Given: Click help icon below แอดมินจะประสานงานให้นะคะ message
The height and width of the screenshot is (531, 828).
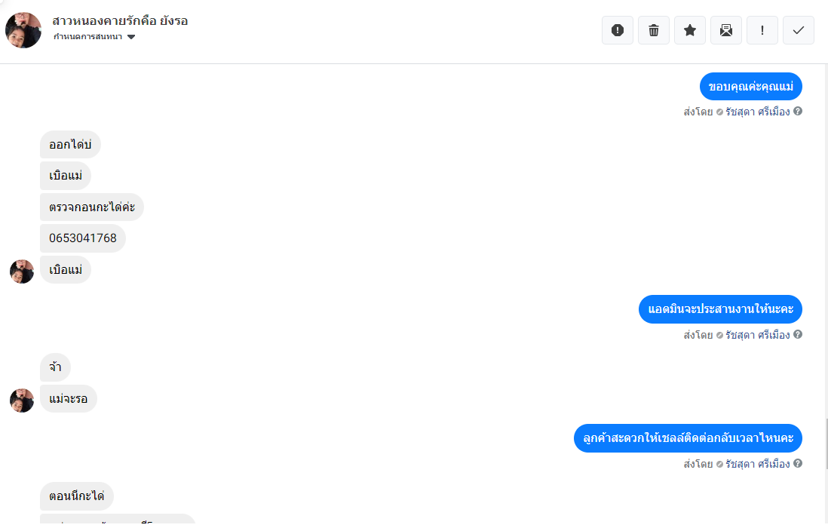Looking at the screenshot, I should tap(798, 334).
